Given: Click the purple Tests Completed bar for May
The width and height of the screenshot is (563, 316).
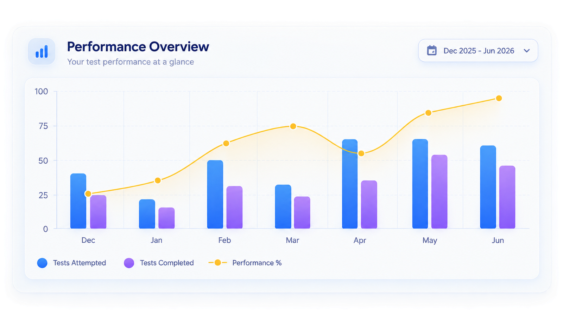Looking at the screenshot, I should click(x=439, y=192).
